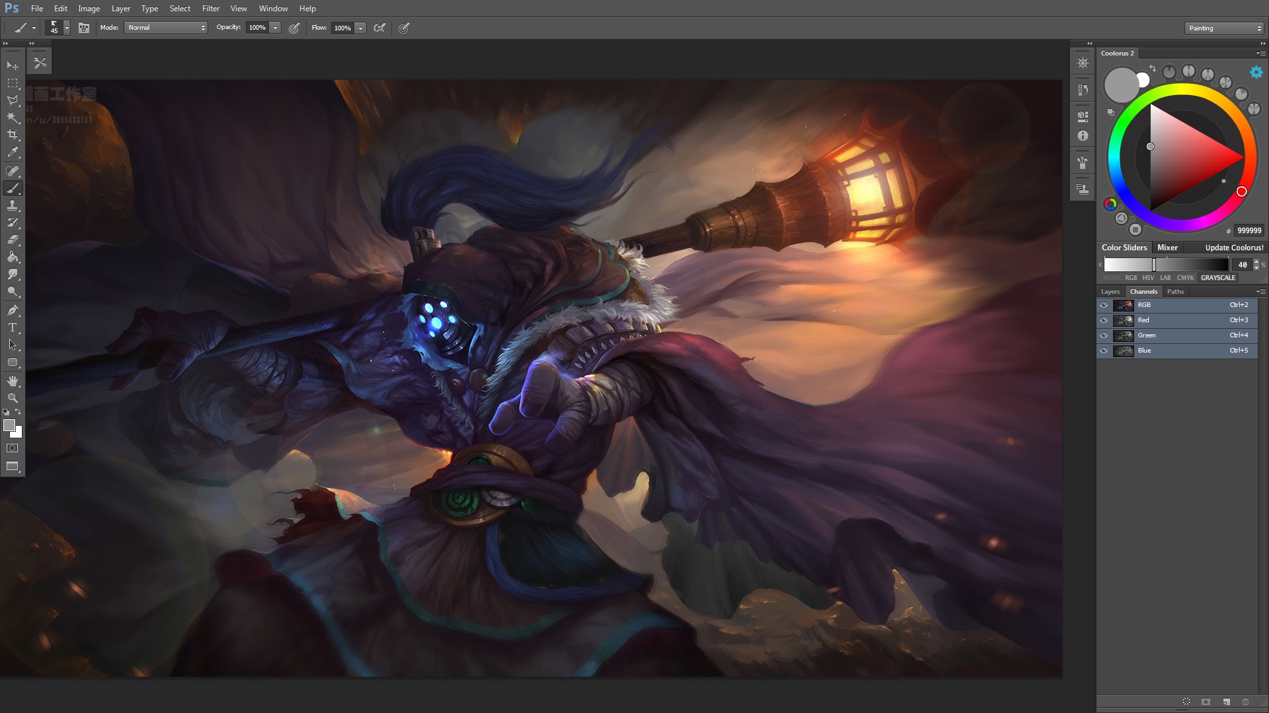
Task: Open the brush blending Mode dropdown
Action: [165, 28]
